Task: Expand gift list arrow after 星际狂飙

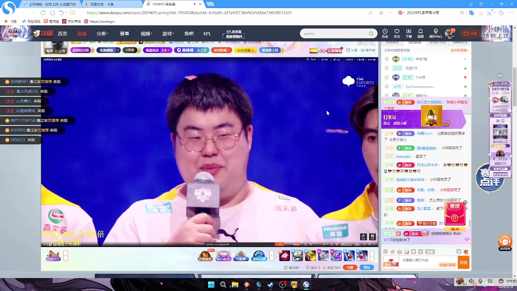Action: tap(272, 256)
